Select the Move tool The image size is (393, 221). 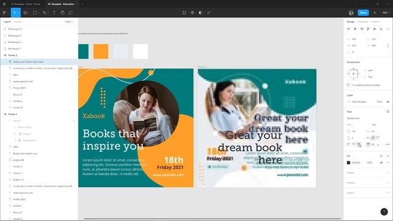click(15, 12)
